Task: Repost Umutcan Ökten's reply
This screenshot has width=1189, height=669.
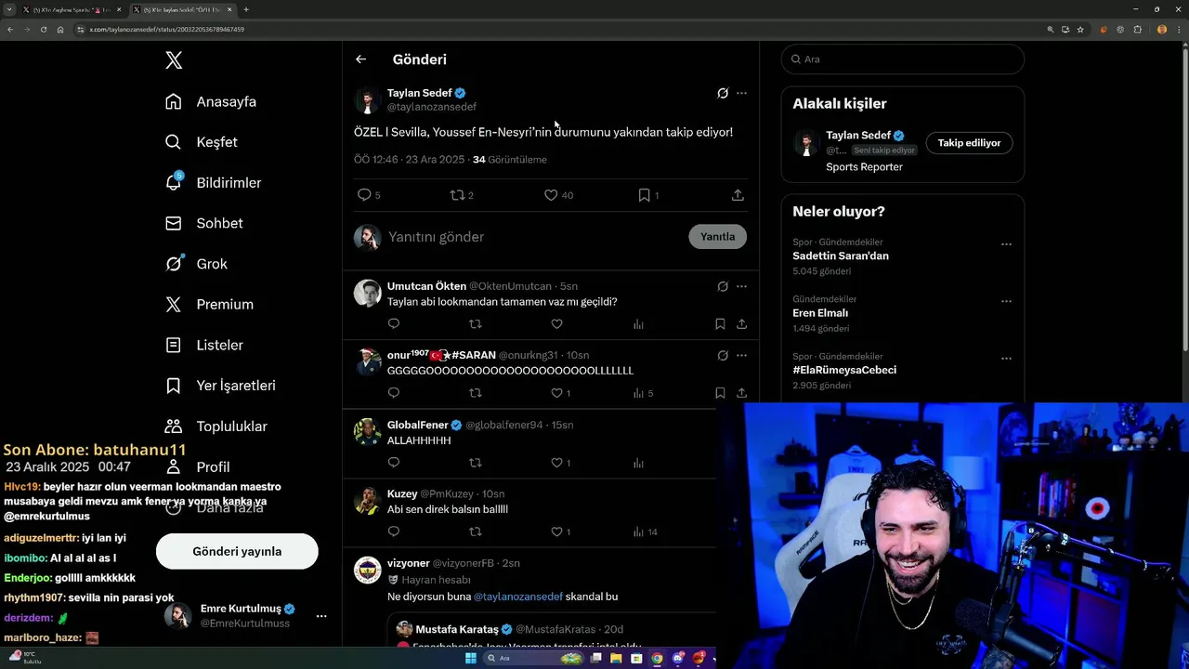Action: (476, 324)
